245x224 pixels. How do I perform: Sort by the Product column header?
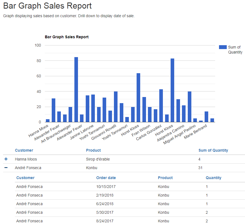(93, 150)
